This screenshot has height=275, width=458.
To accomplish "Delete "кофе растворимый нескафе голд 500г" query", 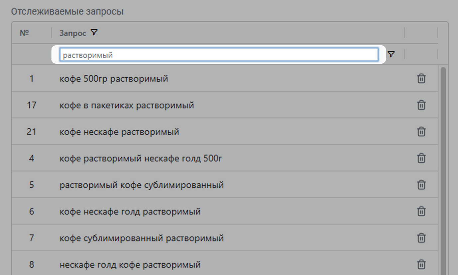I will pos(421,158).
